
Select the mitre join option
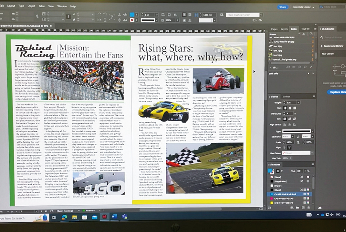[x=285, y=119]
